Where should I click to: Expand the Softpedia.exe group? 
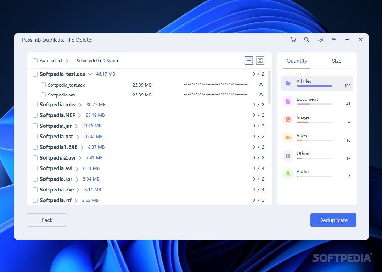78,190
